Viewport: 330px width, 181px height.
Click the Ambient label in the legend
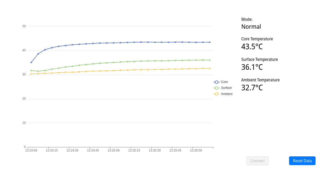[x=227, y=94]
